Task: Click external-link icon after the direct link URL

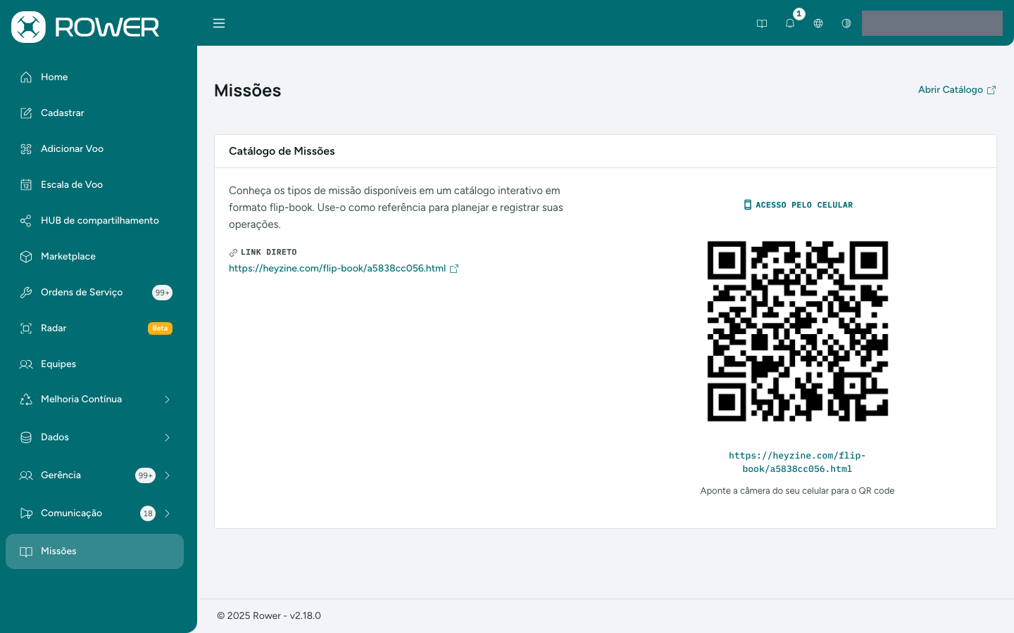Action: 454,269
